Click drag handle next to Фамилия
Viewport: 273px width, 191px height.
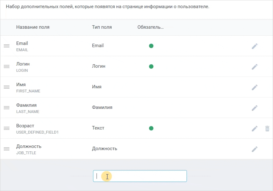7,108
